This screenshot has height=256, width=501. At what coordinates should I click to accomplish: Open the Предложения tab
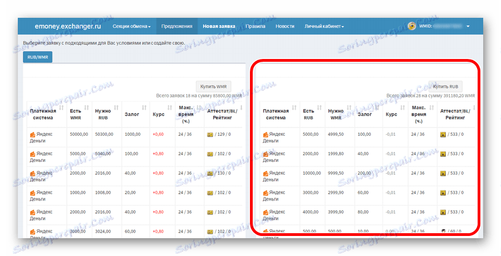[x=176, y=26]
